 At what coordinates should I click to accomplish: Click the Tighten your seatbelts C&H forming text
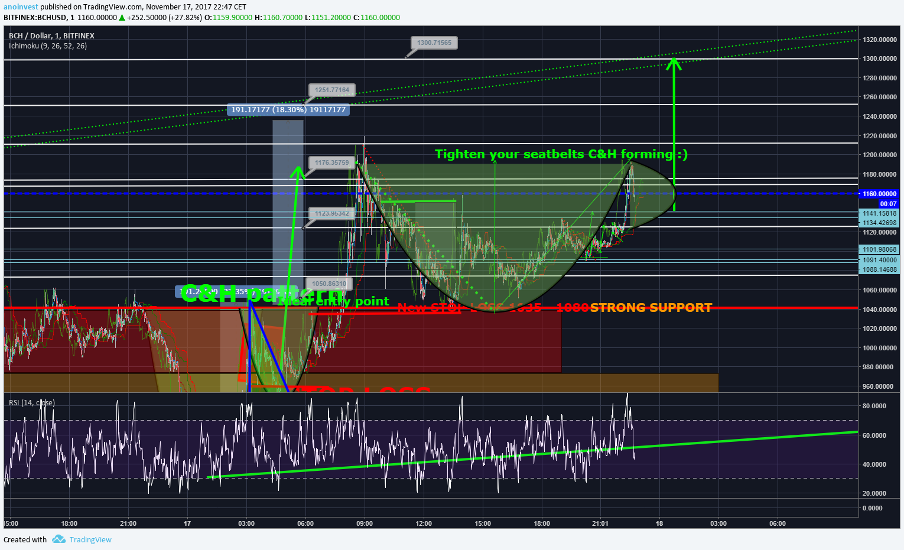click(561, 154)
